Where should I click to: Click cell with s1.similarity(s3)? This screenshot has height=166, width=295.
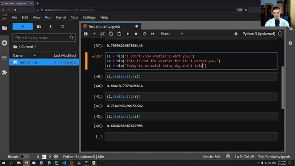coord(191,96)
